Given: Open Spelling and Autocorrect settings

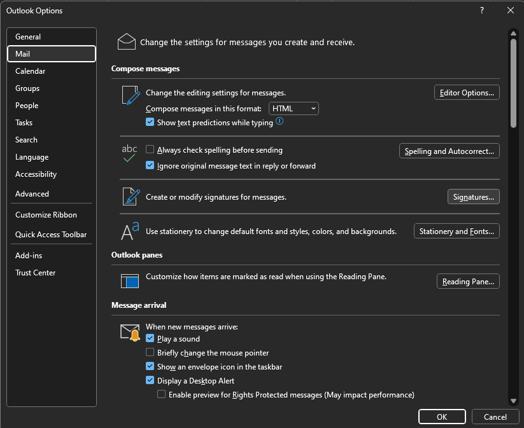Looking at the screenshot, I should coord(449,151).
